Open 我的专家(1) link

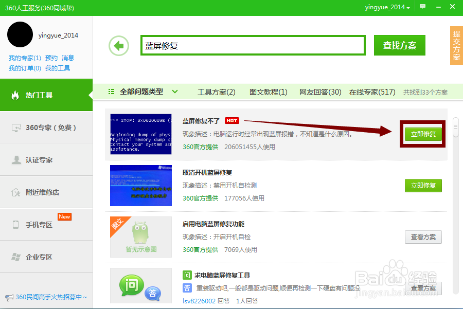coord(25,58)
